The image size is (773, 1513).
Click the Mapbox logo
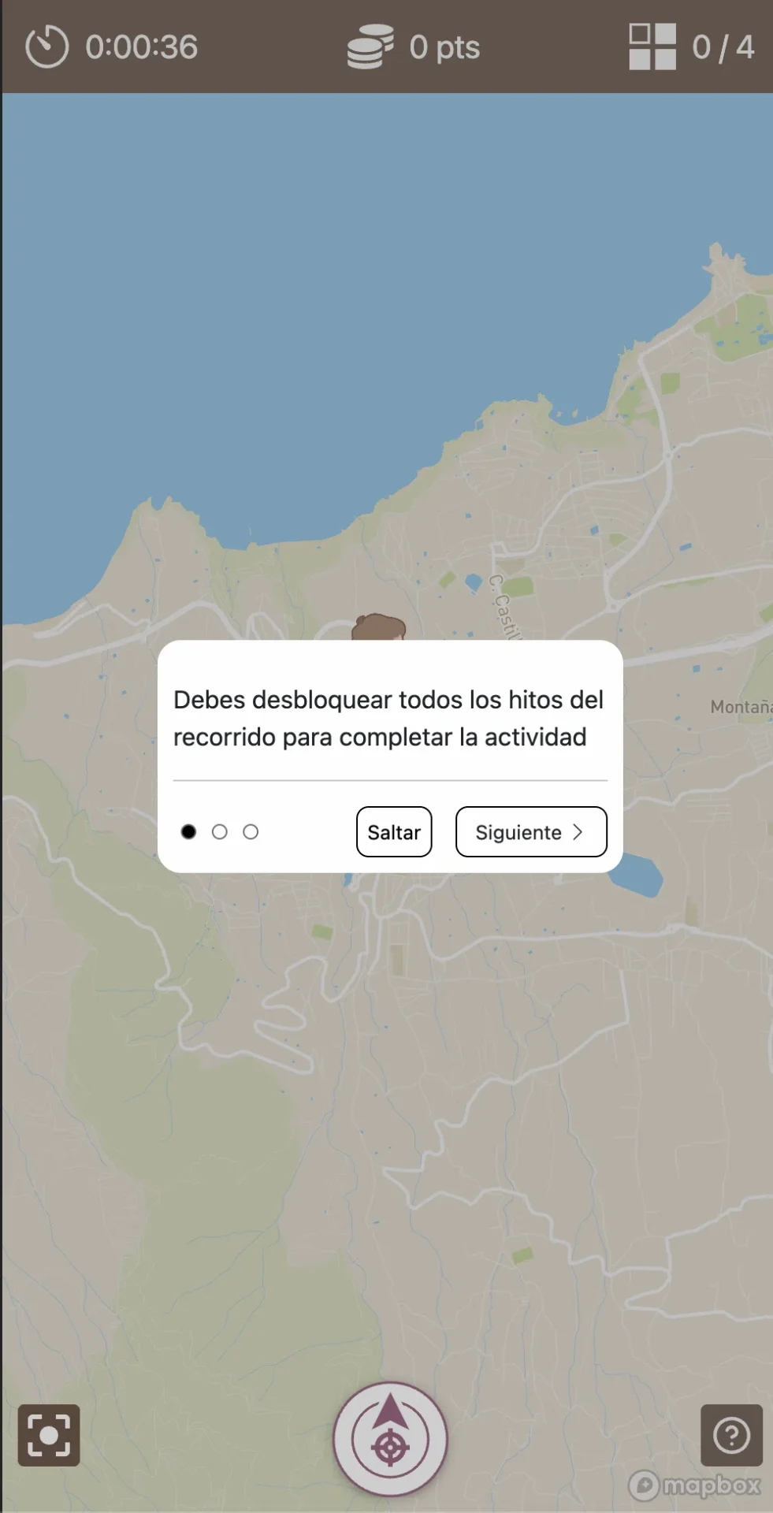[694, 1485]
